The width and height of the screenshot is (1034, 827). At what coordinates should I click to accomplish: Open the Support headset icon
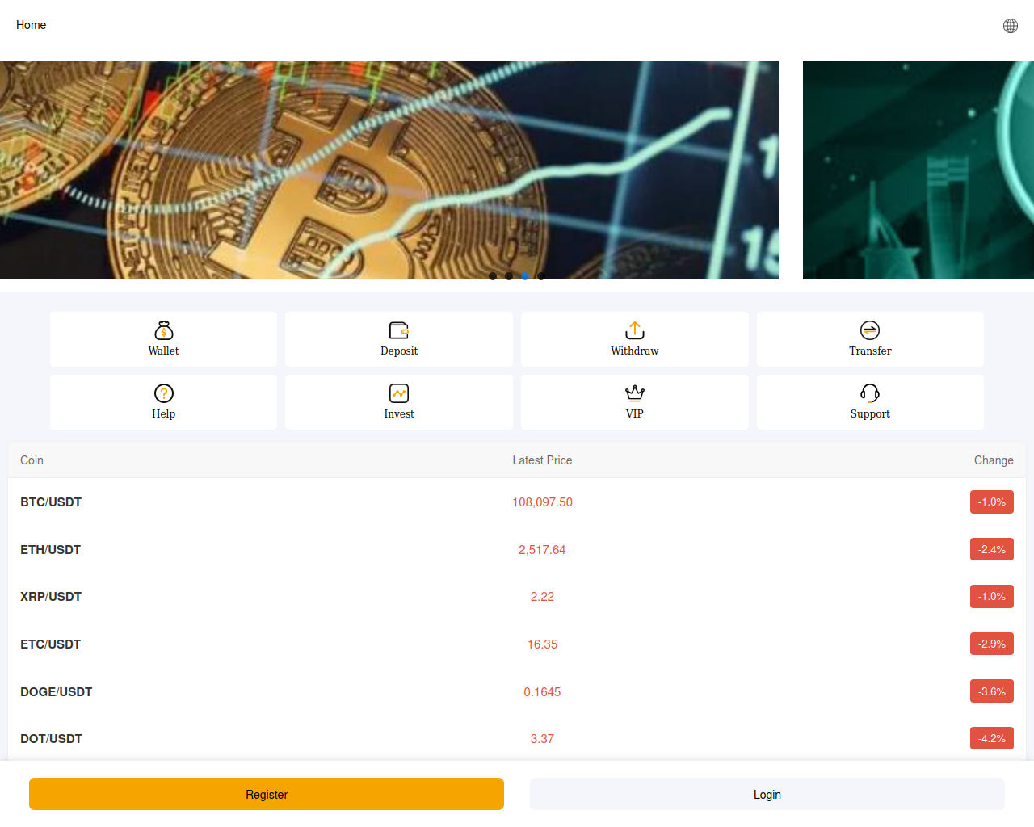(x=870, y=393)
